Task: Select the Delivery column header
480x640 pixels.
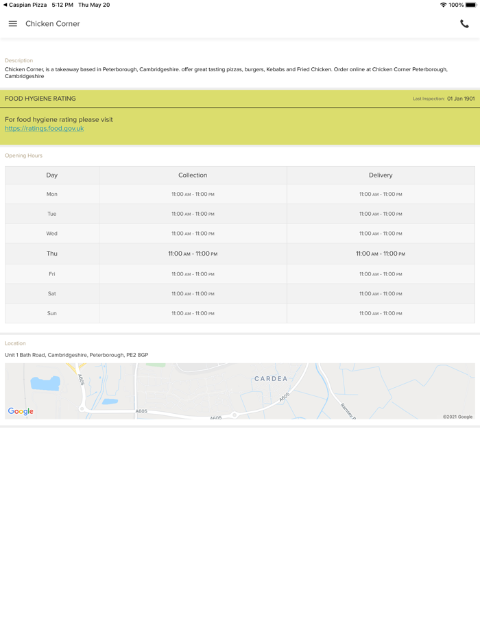Action: click(x=381, y=175)
